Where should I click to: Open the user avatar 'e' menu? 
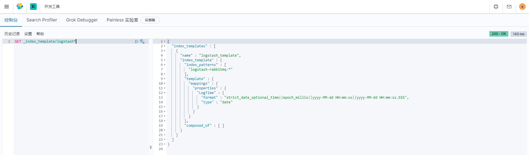522,7
